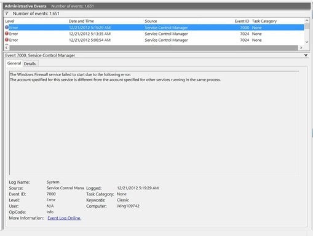Sort by the Task Category column header

[x=264, y=21]
